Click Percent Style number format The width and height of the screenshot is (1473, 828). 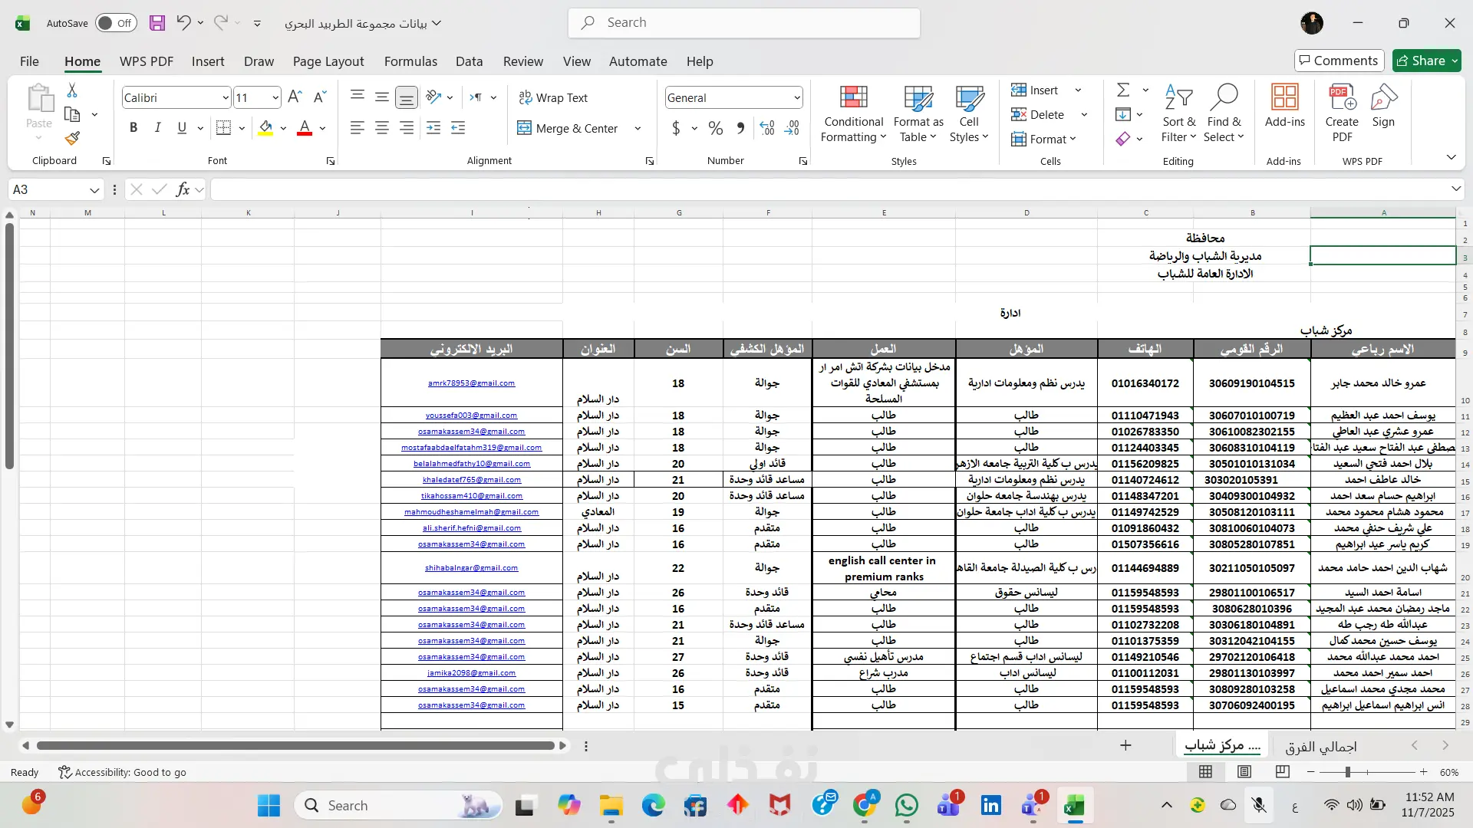coord(715,128)
